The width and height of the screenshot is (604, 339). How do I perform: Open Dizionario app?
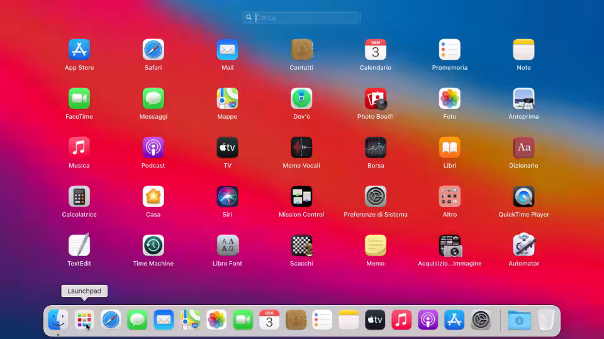(523, 147)
